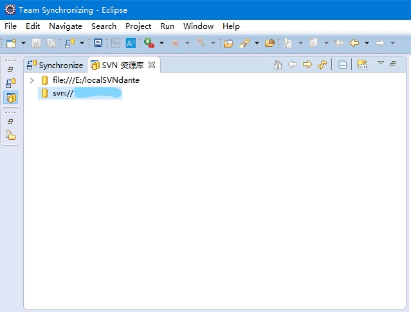
Task: Click the main toolbar Back arrow
Action: tap(354, 43)
